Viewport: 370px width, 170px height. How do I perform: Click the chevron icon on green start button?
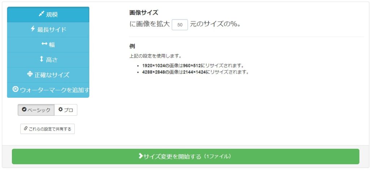click(x=141, y=156)
